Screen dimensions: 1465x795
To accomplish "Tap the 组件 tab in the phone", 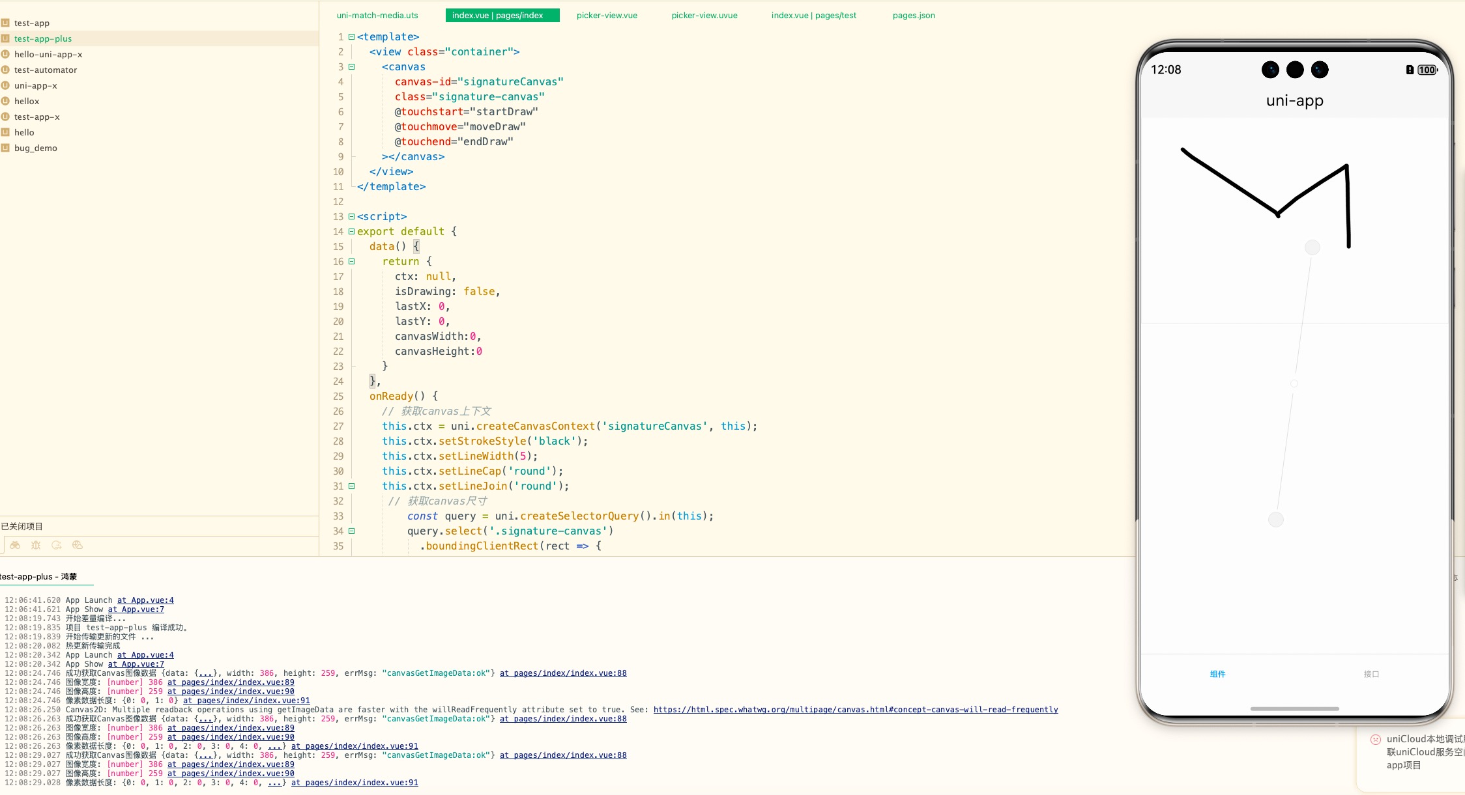I will tap(1217, 674).
